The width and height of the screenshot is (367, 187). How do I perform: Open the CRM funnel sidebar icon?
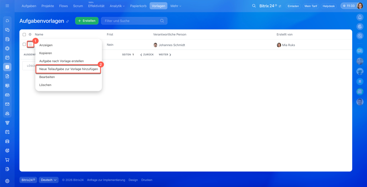pos(7,123)
